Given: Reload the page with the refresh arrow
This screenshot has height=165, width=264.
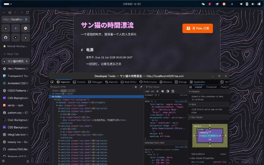Looking at the screenshot, I should [x=27, y=12].
